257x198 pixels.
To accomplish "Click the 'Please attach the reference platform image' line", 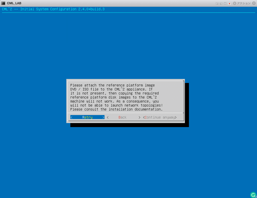I will click(113, 85).
